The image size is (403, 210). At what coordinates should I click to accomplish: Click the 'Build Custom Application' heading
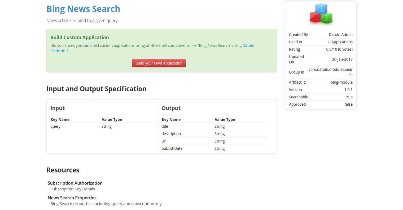coord(80,37)
